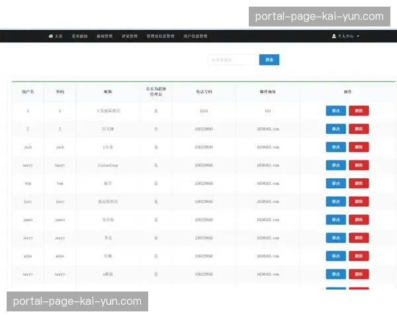Edit the tom row with 修改
The height and width of the screenshot is (318, 397).
335,184
